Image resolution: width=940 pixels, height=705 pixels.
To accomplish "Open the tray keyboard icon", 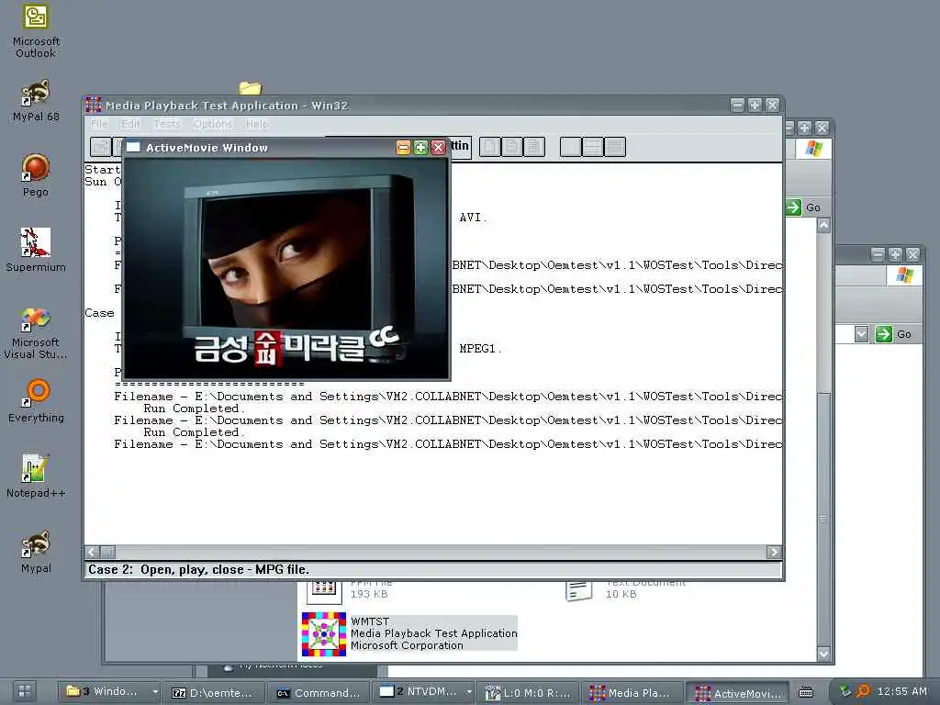I will click(x=806, y=692).
